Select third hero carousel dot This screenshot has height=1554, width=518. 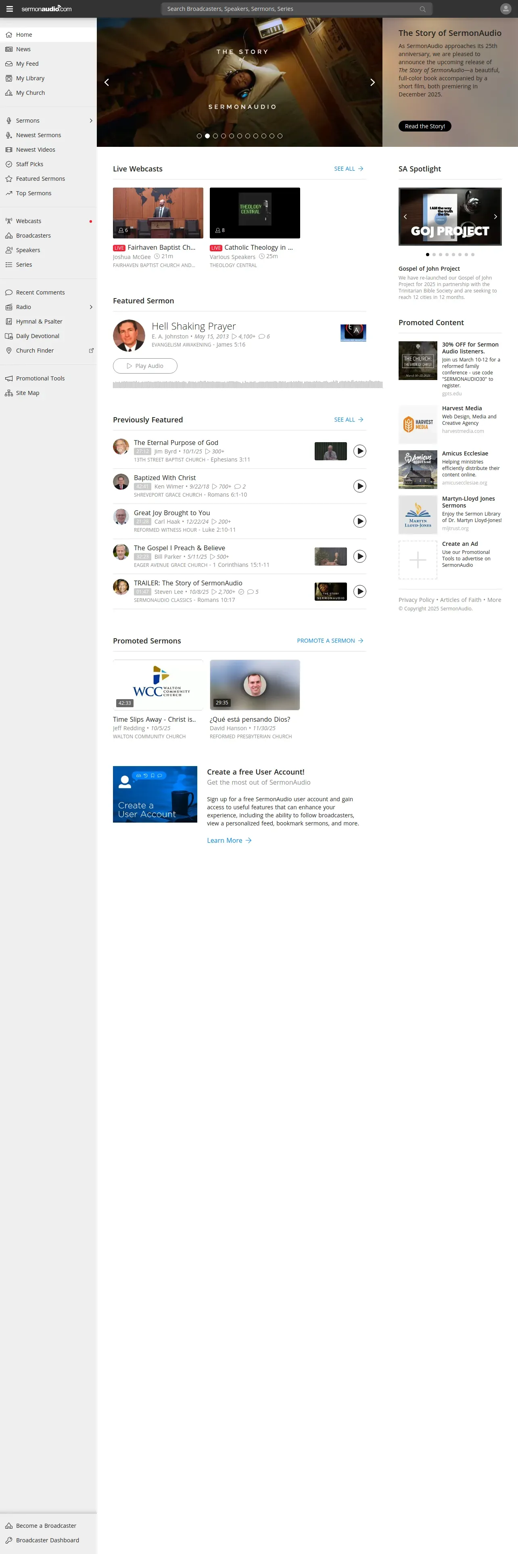pyautogui.click(x=215, y=136)
